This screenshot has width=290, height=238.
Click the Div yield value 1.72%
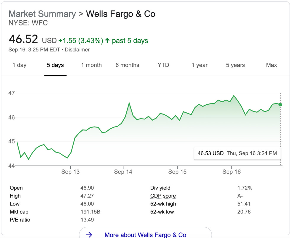245,188
